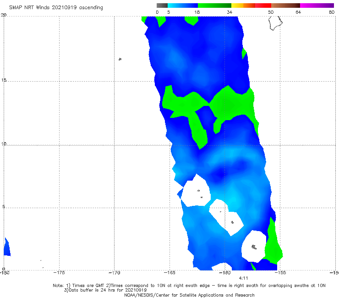Click the color bar label '64'
339x298 pixels.
[298, 12]
